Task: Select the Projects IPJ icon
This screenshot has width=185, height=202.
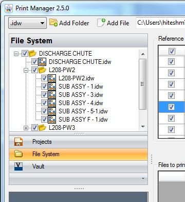Action: (x=18, y=142)
